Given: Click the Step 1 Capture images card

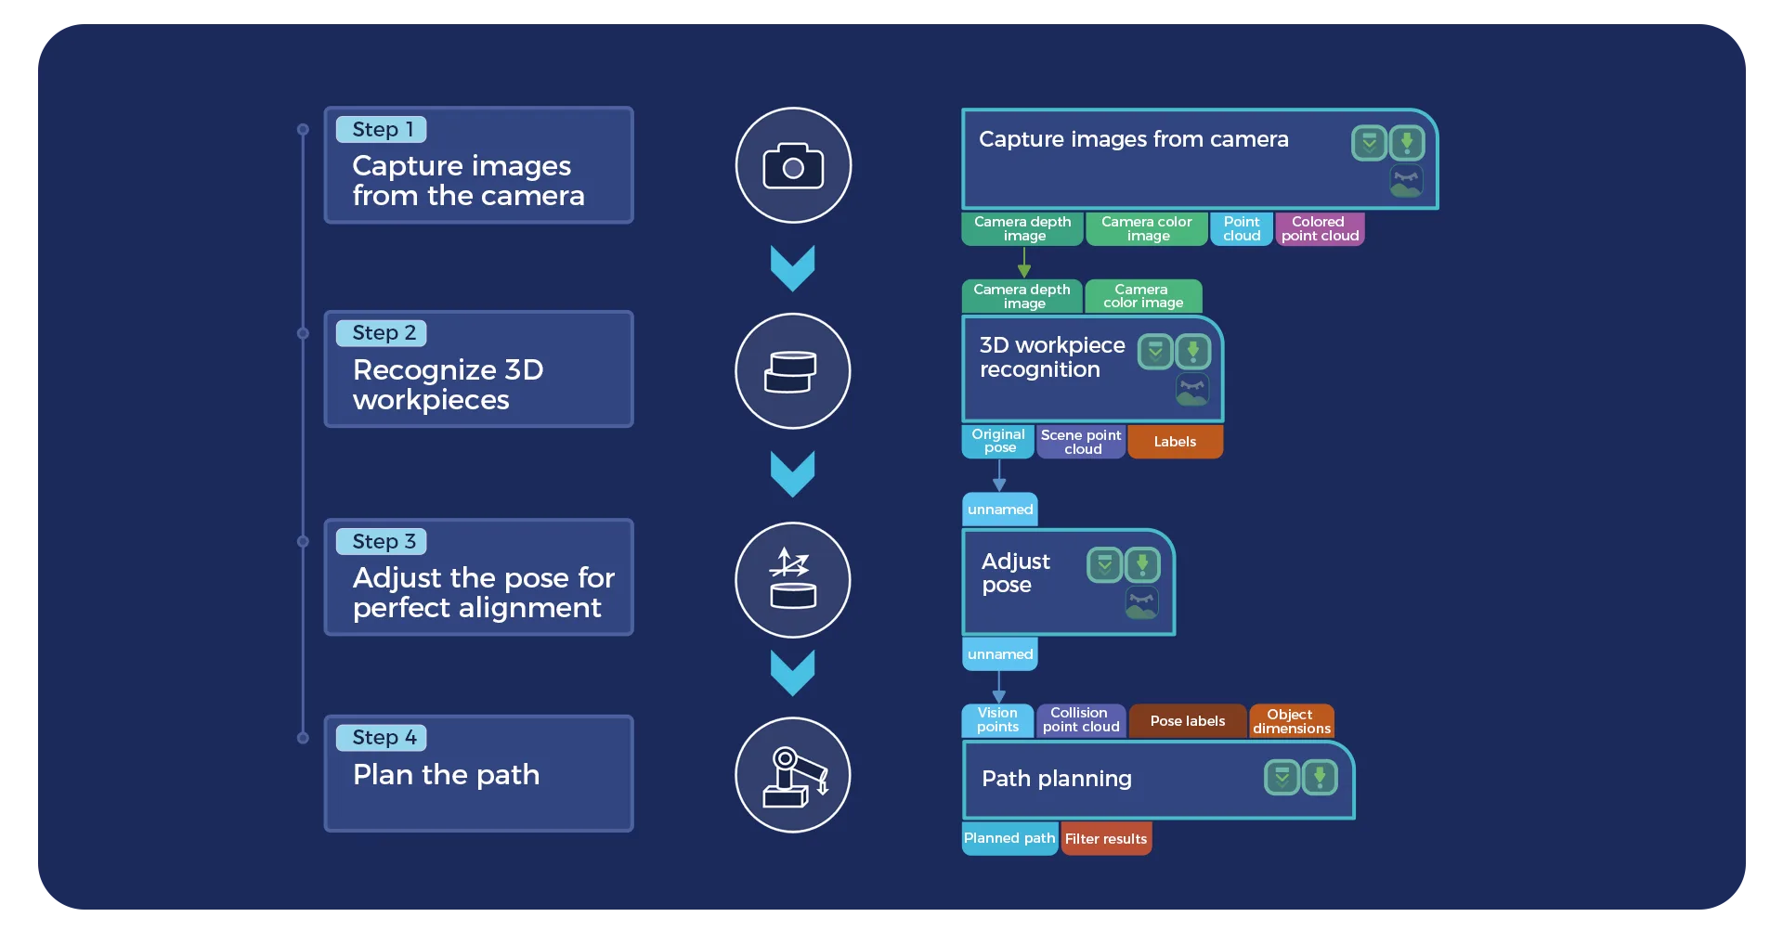Looking at the screenshot, I should pos(479,165).
